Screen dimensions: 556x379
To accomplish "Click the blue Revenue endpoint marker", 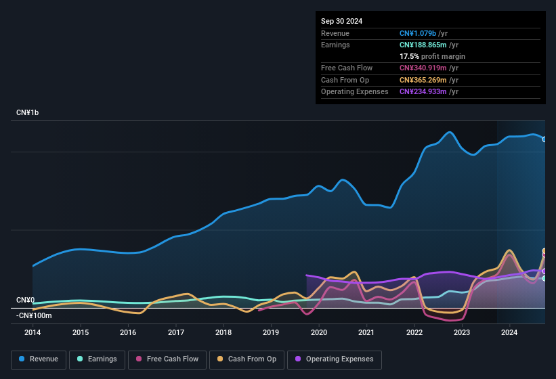I will tap(544, 139).
